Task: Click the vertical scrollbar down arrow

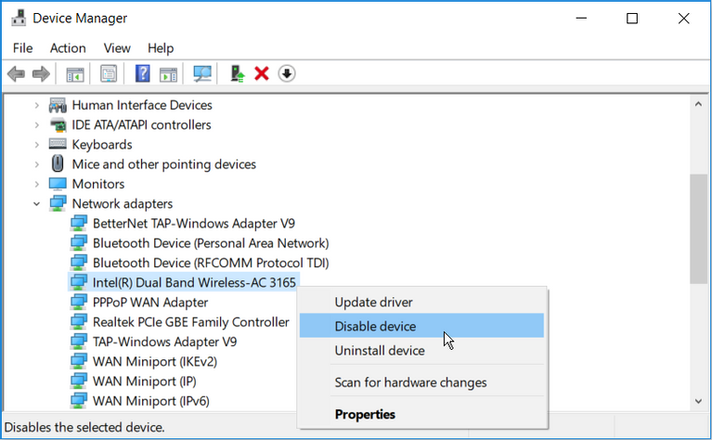Action: [700, 400]
